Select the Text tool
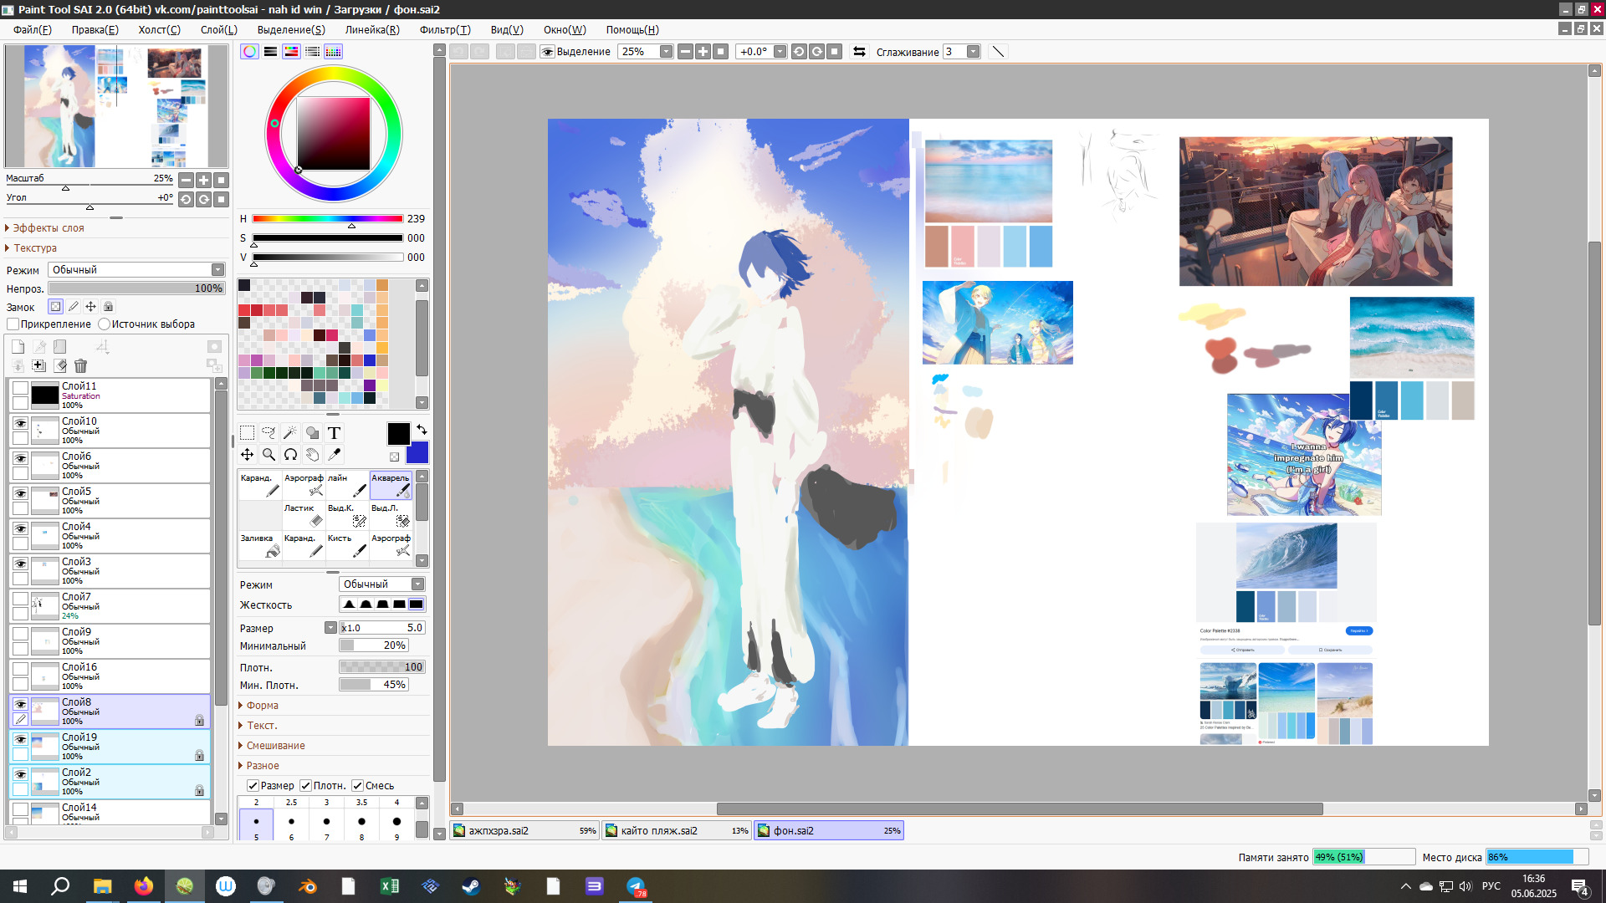The image size is (1606, 903). [x=334, y=432]
